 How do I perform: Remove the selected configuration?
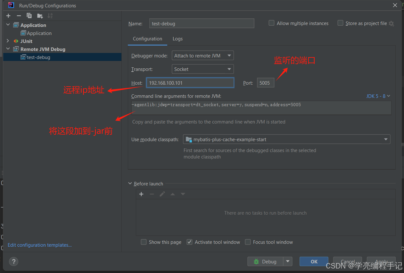tap(19, 15)
